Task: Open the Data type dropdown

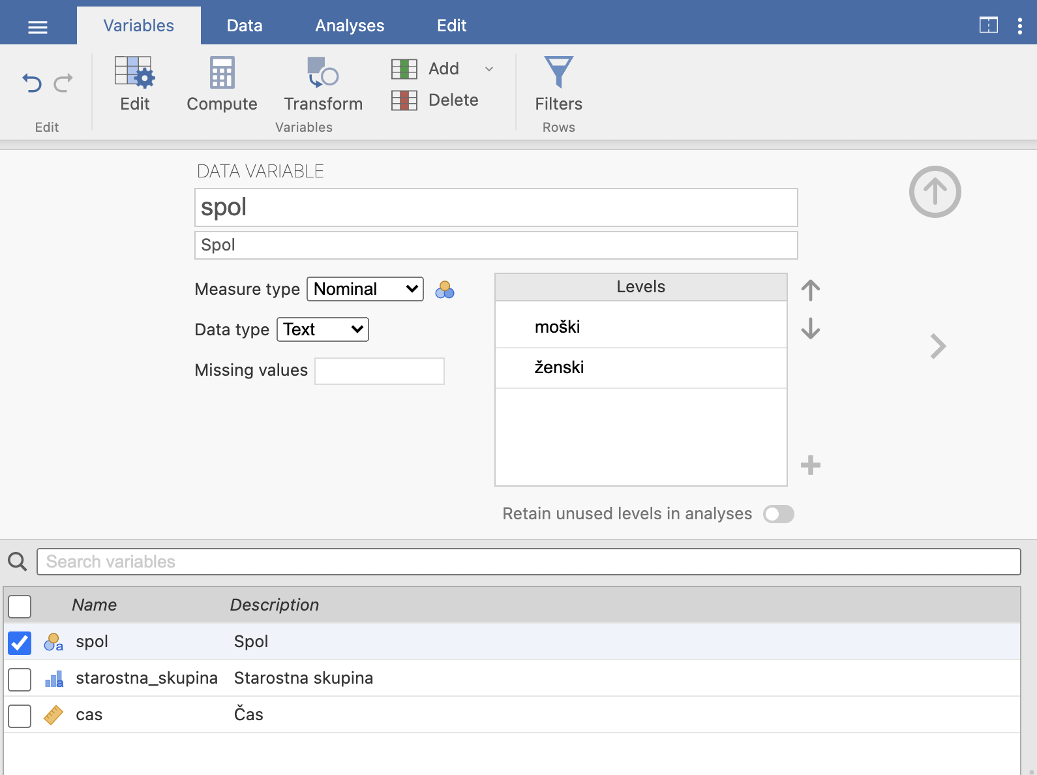Action: pyautogui.click(x=323, y=329)
